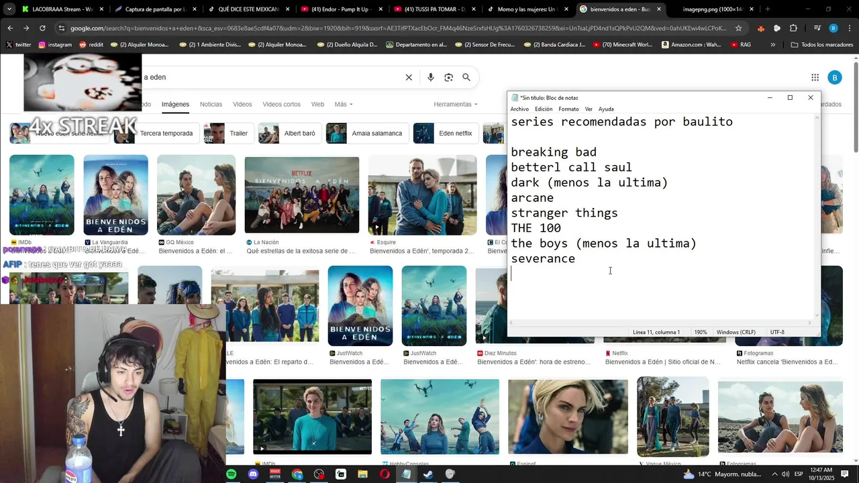Viewport: 859px width, 483px height.
Task: Open File Explorer from the taskbar
Action: [x=363, y=474]
